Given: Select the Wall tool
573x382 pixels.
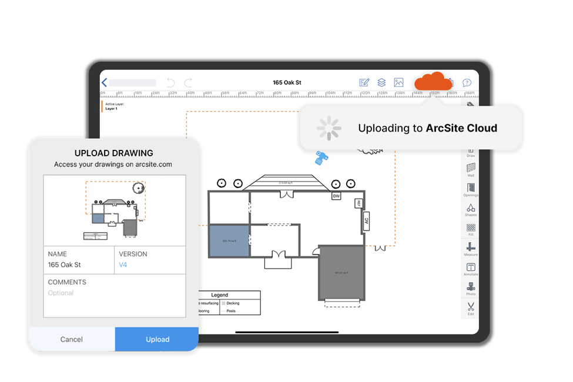Looking at the screenshot, I should [471, 170].
